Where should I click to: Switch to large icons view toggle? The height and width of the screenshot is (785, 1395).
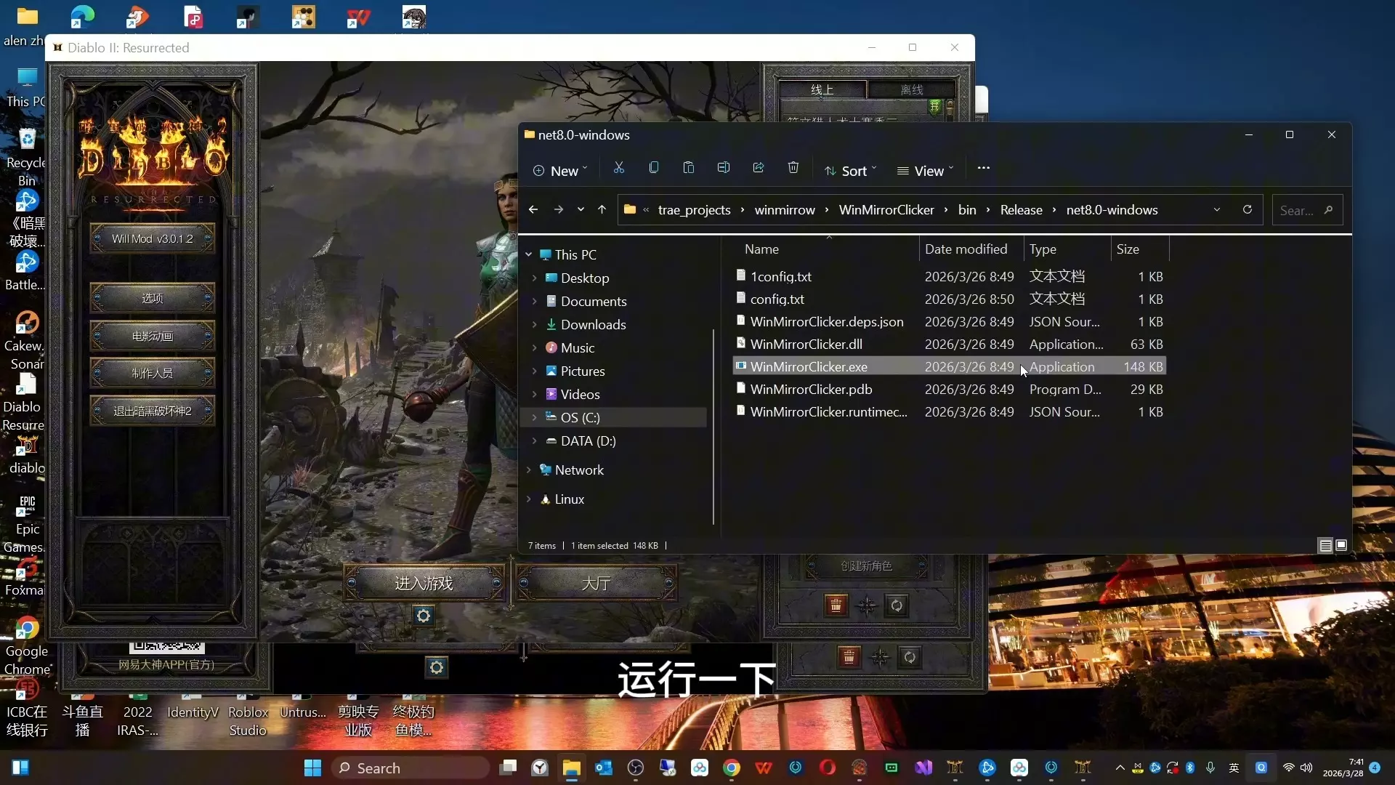tap(1341, 545)
